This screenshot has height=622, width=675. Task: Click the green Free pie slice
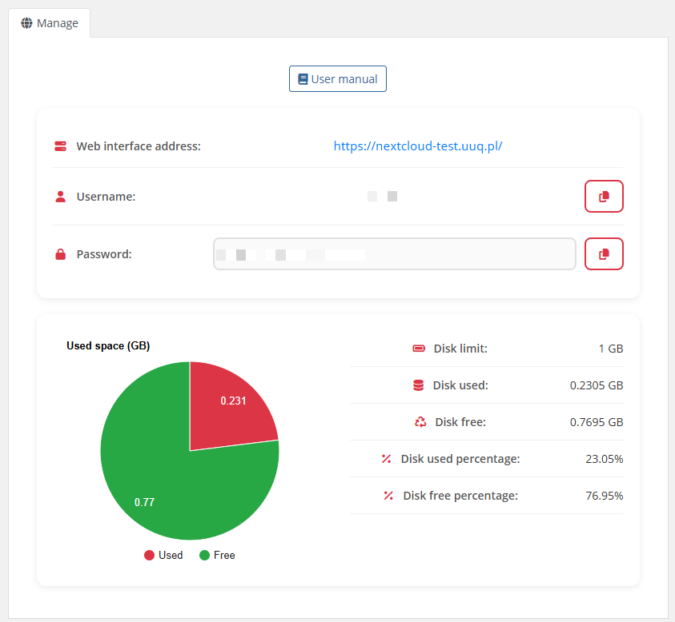[x=160, y=480]
